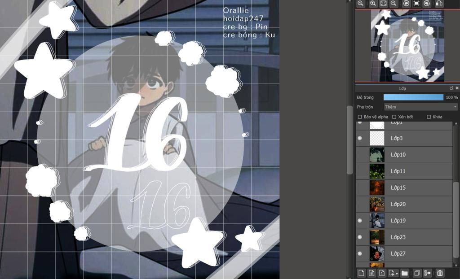This screenshot has height=279, width=460.
Task: Select the Lớp10 layer thumbnail
Action: (x=377, y=155)
